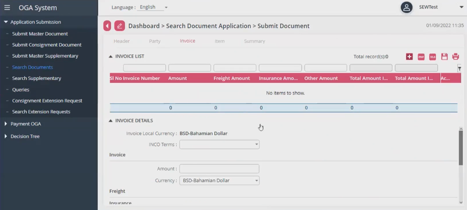Image resolution: width=467 pixels, height=210 pixels.
Task: Click the invoice Amount input field
Action: [219, 169]
